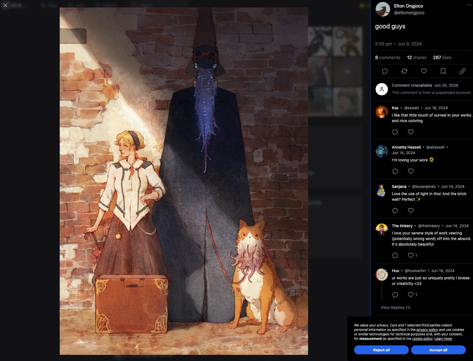Viewport: 473px width, 361px height.
Task: Open the Annette Hassell name link
Action: point(406,147)
